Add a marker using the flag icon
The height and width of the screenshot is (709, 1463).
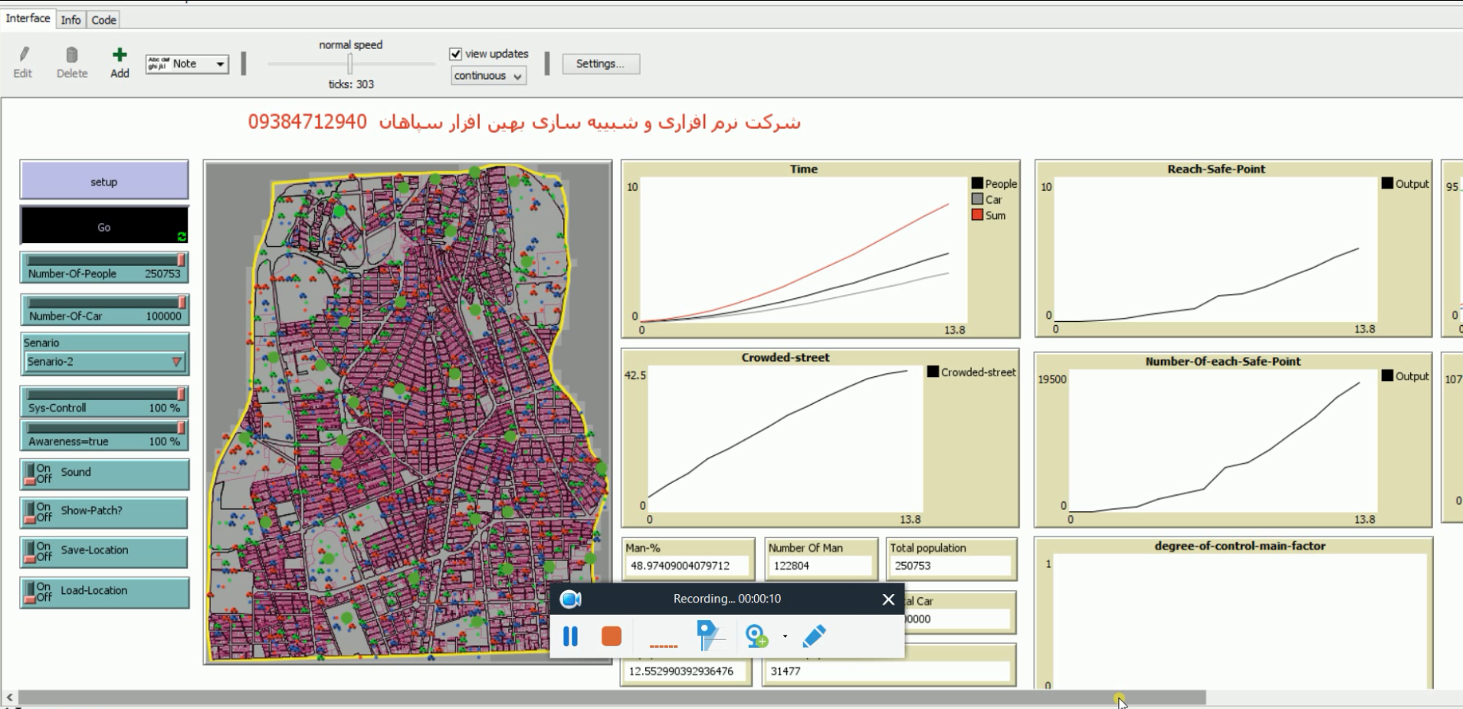[710, 636]
